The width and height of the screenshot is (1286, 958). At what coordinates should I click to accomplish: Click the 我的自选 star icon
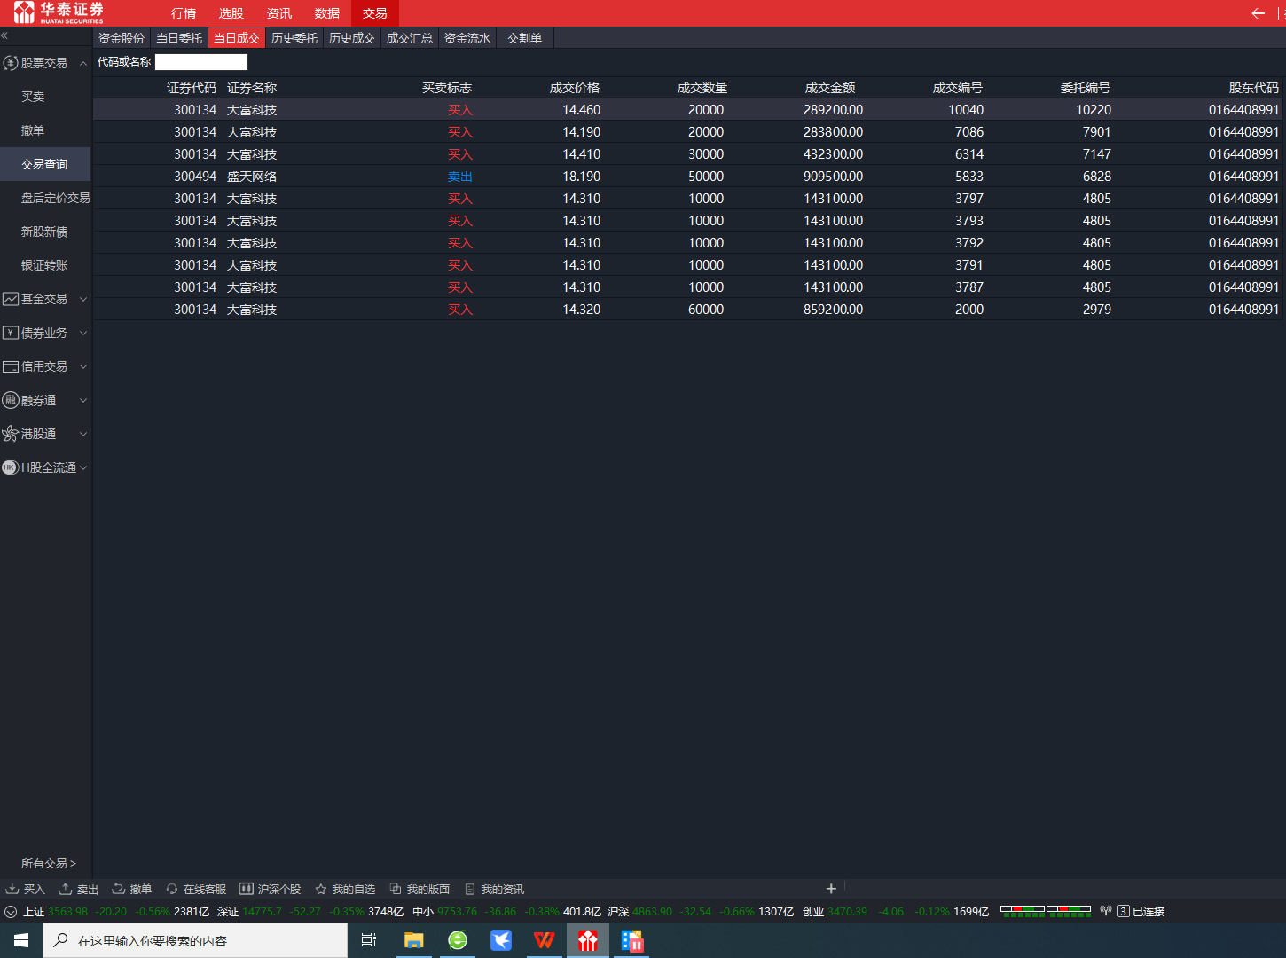[321, 889]
